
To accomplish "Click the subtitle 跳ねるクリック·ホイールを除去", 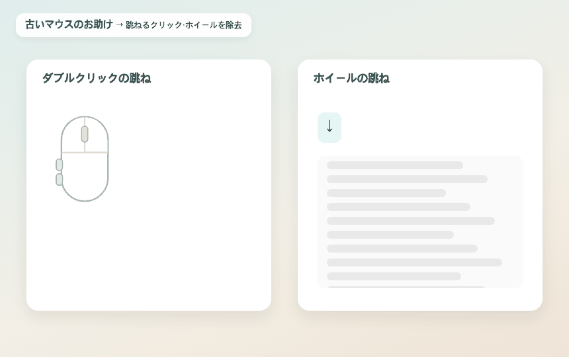I will point(184,25).
